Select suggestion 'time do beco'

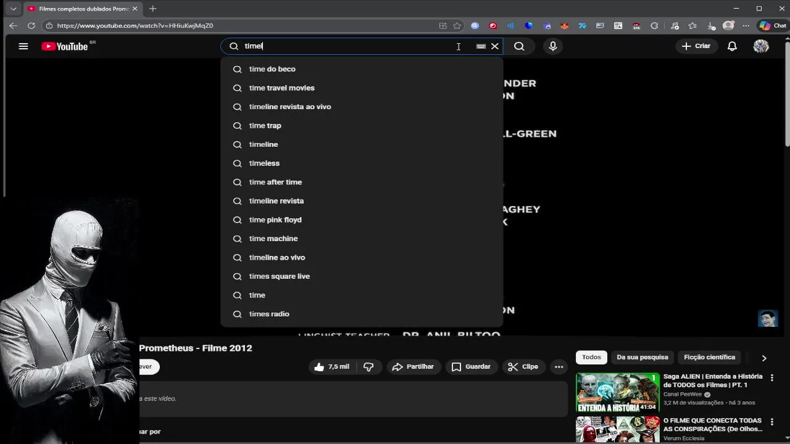[362, 69]
